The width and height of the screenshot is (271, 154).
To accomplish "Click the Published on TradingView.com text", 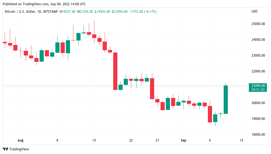I will [44, 4].
